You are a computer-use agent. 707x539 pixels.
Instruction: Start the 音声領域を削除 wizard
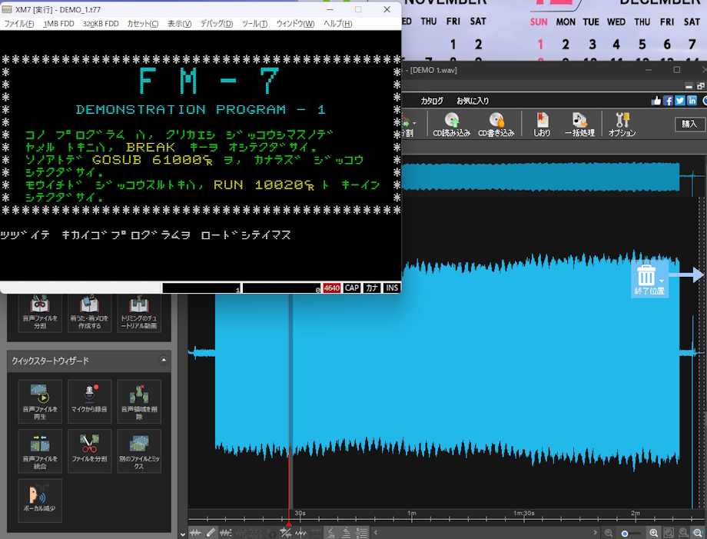pyautogui.click(x=139, y=401)
